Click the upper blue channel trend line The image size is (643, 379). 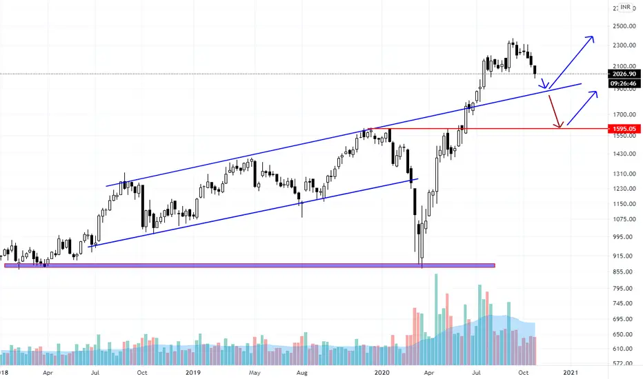pyautogui.click(x=344, y=135)
